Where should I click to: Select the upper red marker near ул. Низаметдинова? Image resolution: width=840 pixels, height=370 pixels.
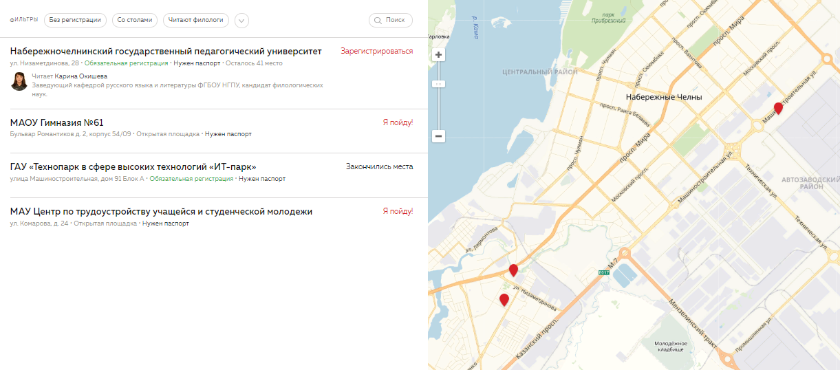click(x=513, y=270)
